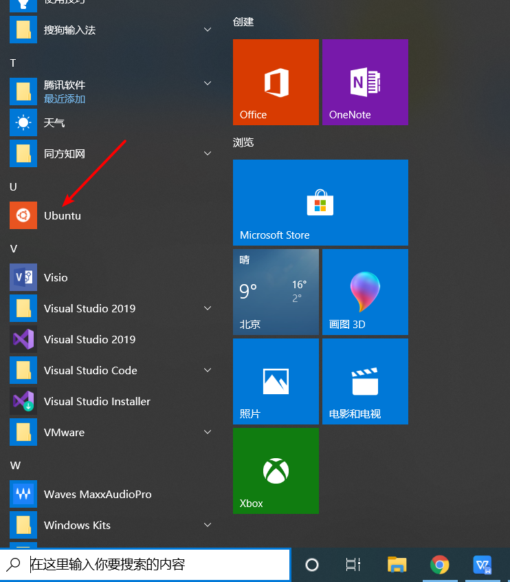Click the Windows Kits folder icon
Image resolution: width=510 pixels, height=582 pixels.
[x=23, y=525]
